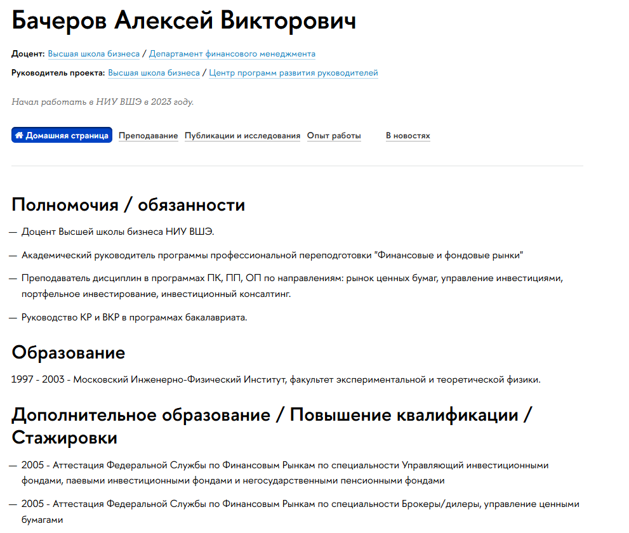This screenshot has height=533, width=629.
Task: Click 2005 entry about Управляющий инвестиционными фондами
Action: click(x=285, y=473)
